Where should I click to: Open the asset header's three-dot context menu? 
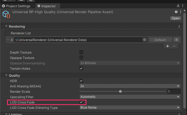click(181, 12)
